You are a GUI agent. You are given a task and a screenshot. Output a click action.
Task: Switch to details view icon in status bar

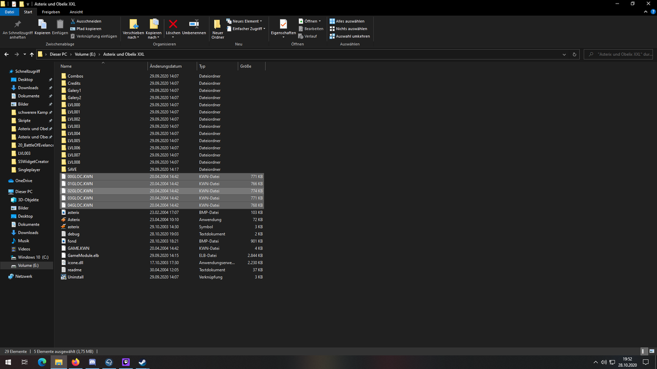click(x=644, y=352)
